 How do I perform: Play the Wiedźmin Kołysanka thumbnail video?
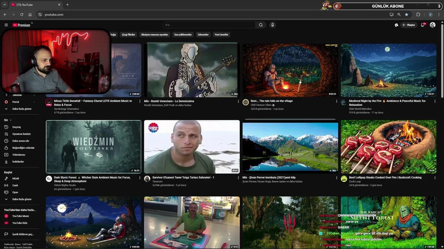click(94, 147)
